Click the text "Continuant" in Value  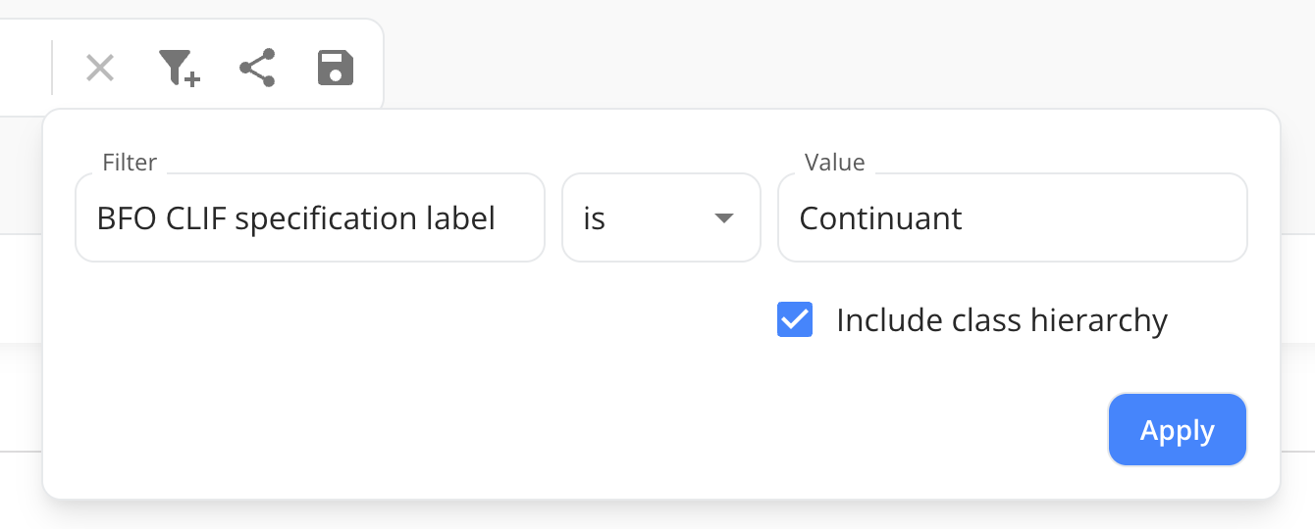point(880,217)
